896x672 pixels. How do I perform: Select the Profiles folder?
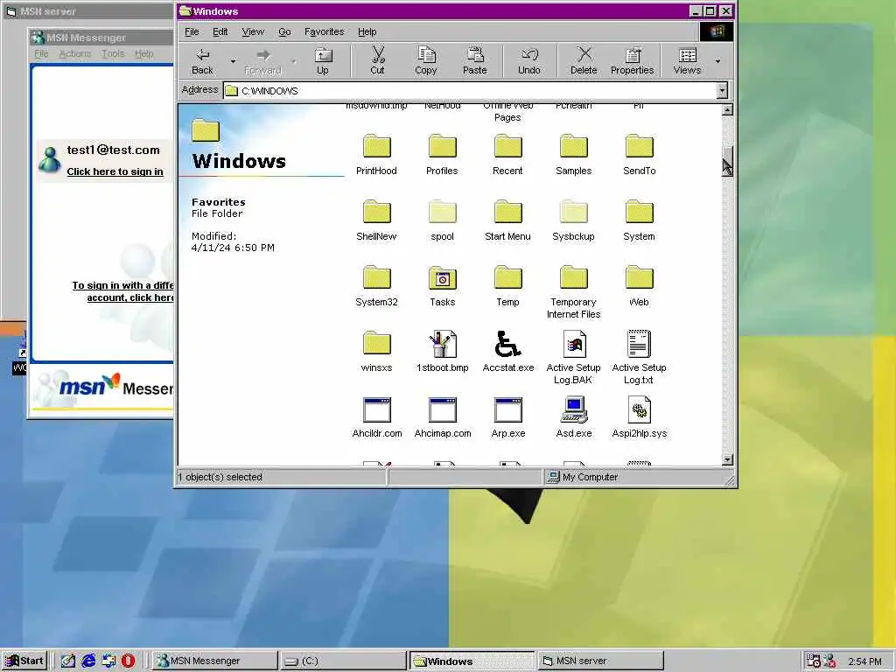(442, 154)
